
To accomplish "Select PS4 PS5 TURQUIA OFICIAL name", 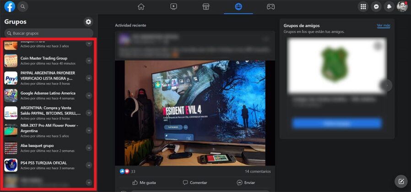I will pos(43,163).
